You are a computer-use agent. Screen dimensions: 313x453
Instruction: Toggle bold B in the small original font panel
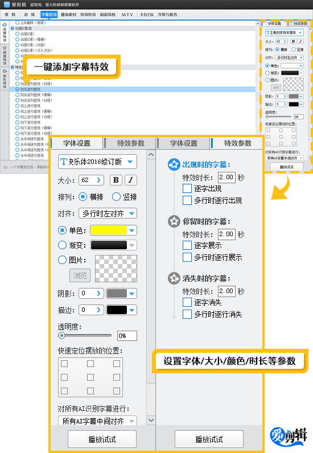(x=294, y=42)
